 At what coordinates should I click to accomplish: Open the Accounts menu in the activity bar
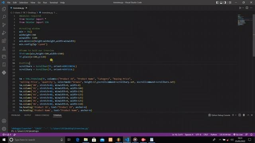4,121
